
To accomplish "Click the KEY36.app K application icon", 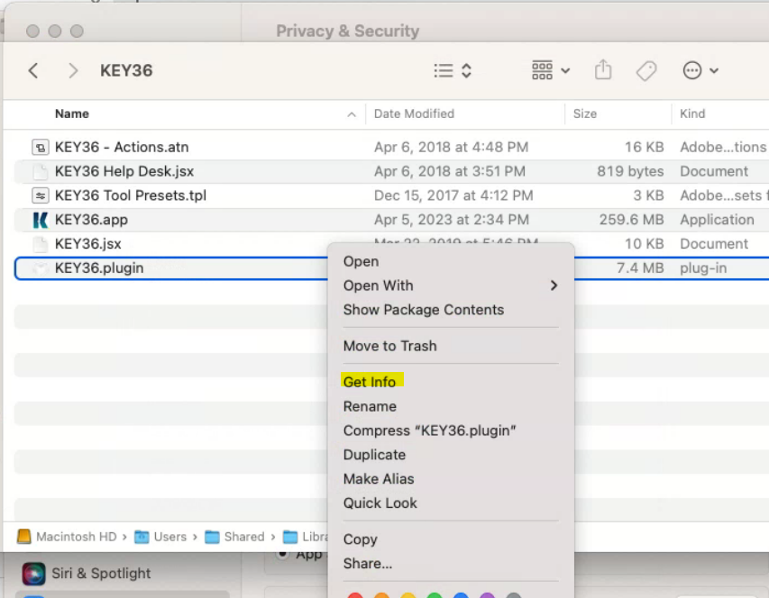I will pos(41,220).
